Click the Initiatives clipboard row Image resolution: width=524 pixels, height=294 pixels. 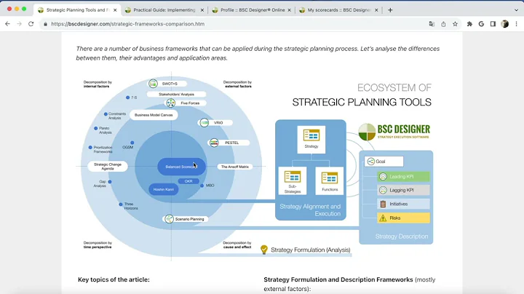point(403,204)
